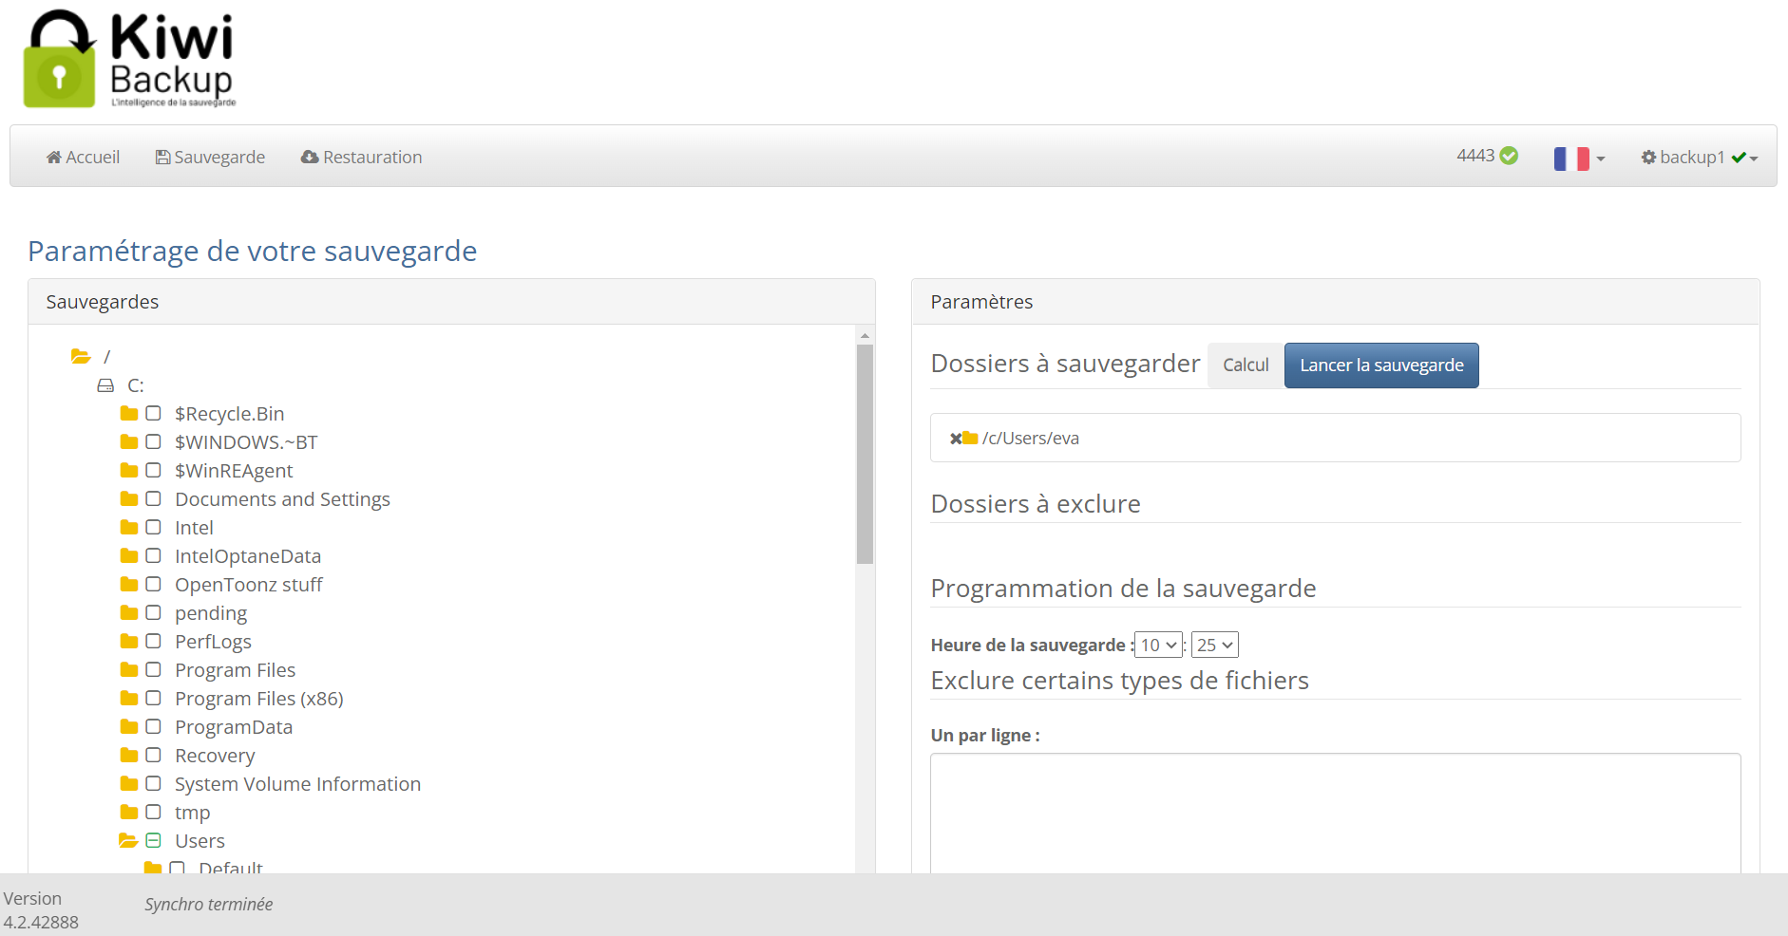The width and height of the screenshot is (1788, 936).
Task: Tick the Intel folder checkbox
Action: 153,528
